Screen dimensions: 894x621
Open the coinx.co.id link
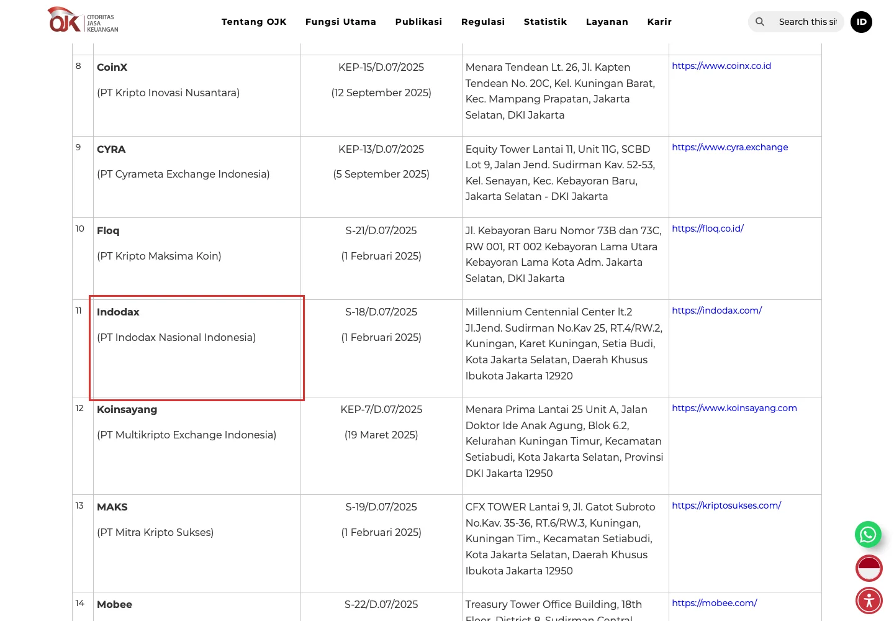(x=721, y=66)
